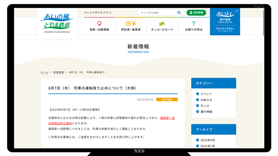This screenshot has width=278, height=156.
Task: Click the magnifying glass search icon
Action: coord(179,13)
